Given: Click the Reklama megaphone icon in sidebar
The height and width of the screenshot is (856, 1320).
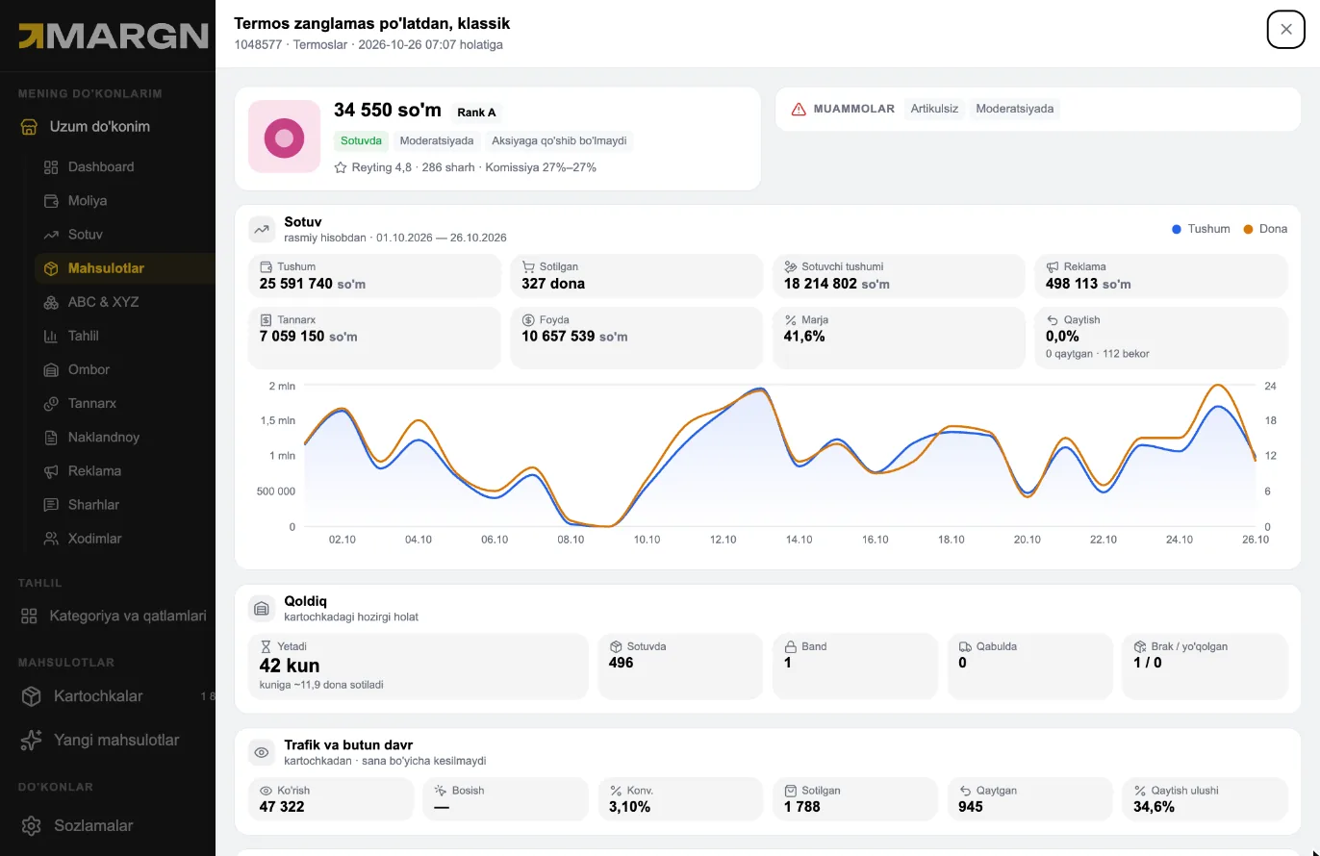Looking at the screenshot, I should coord(51,471).
